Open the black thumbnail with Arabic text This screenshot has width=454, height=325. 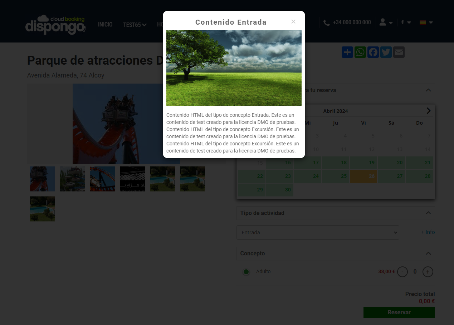[132, 179]
